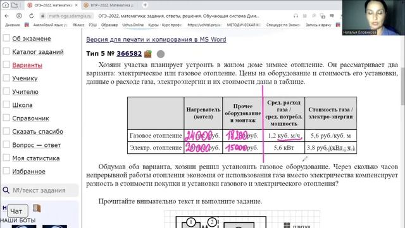Open the Курсы - Курс проф bookmark
The image size is (405, 228).
(x=165, y=25)
